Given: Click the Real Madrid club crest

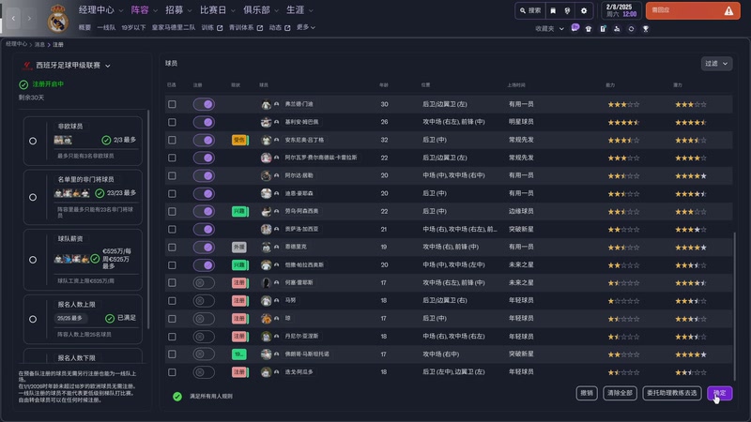Looking at the screenshot, I should click(x=57, y=19).
